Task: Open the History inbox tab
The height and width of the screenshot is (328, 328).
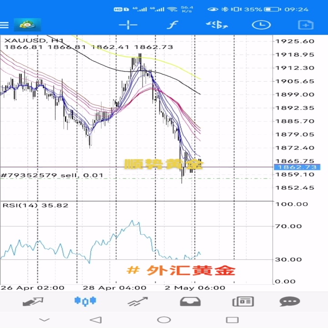Action: click(190, 302)
